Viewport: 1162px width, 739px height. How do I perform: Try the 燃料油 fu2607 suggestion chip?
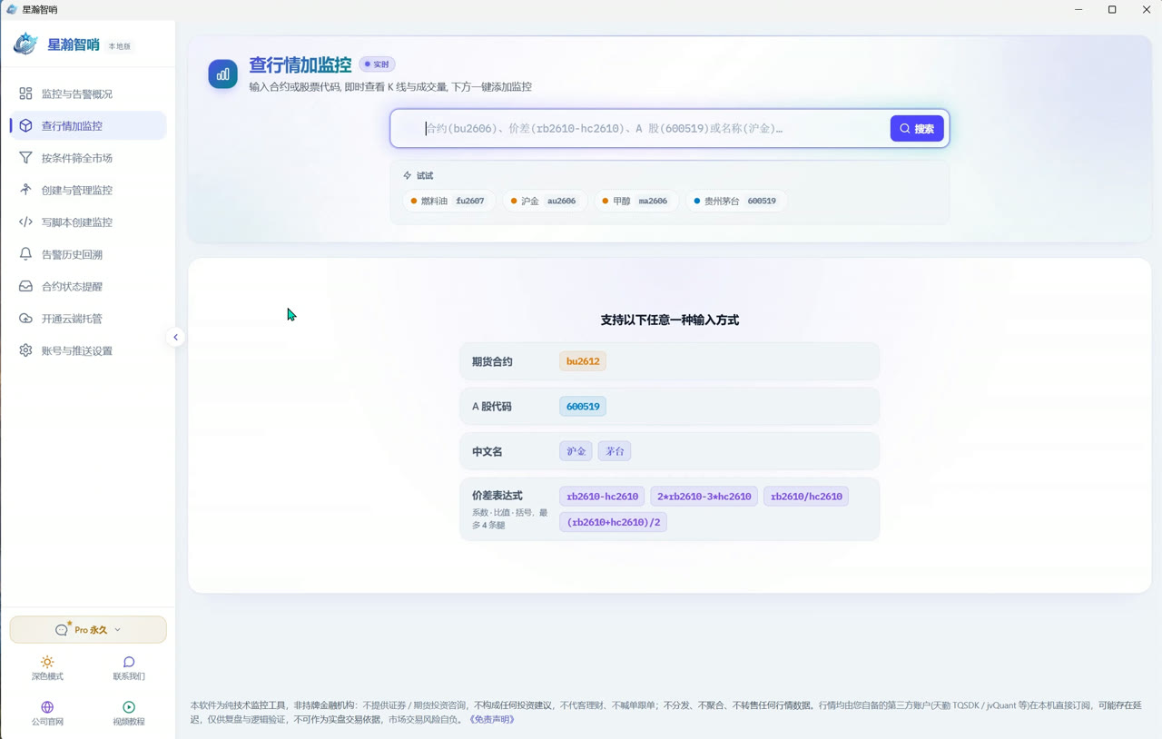tap(448, 201)
